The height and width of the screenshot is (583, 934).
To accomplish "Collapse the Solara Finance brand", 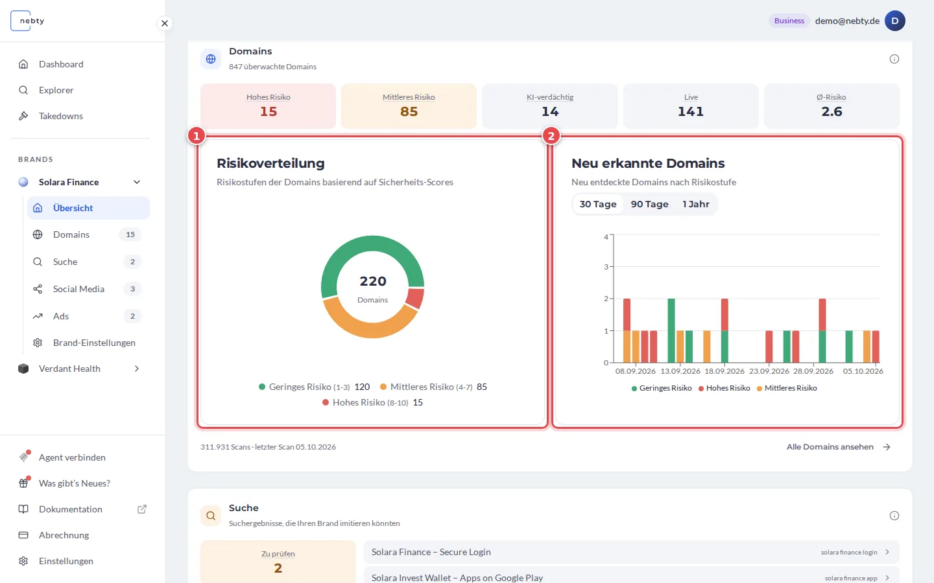I will click(x=137, y=182).
